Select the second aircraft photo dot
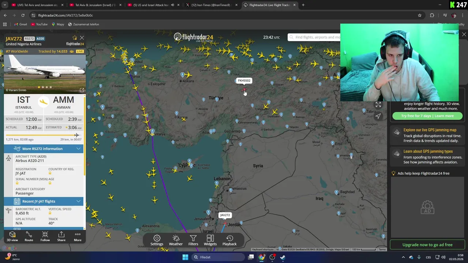468x263 pixels. pyautogui.click(x=43, y=87)
